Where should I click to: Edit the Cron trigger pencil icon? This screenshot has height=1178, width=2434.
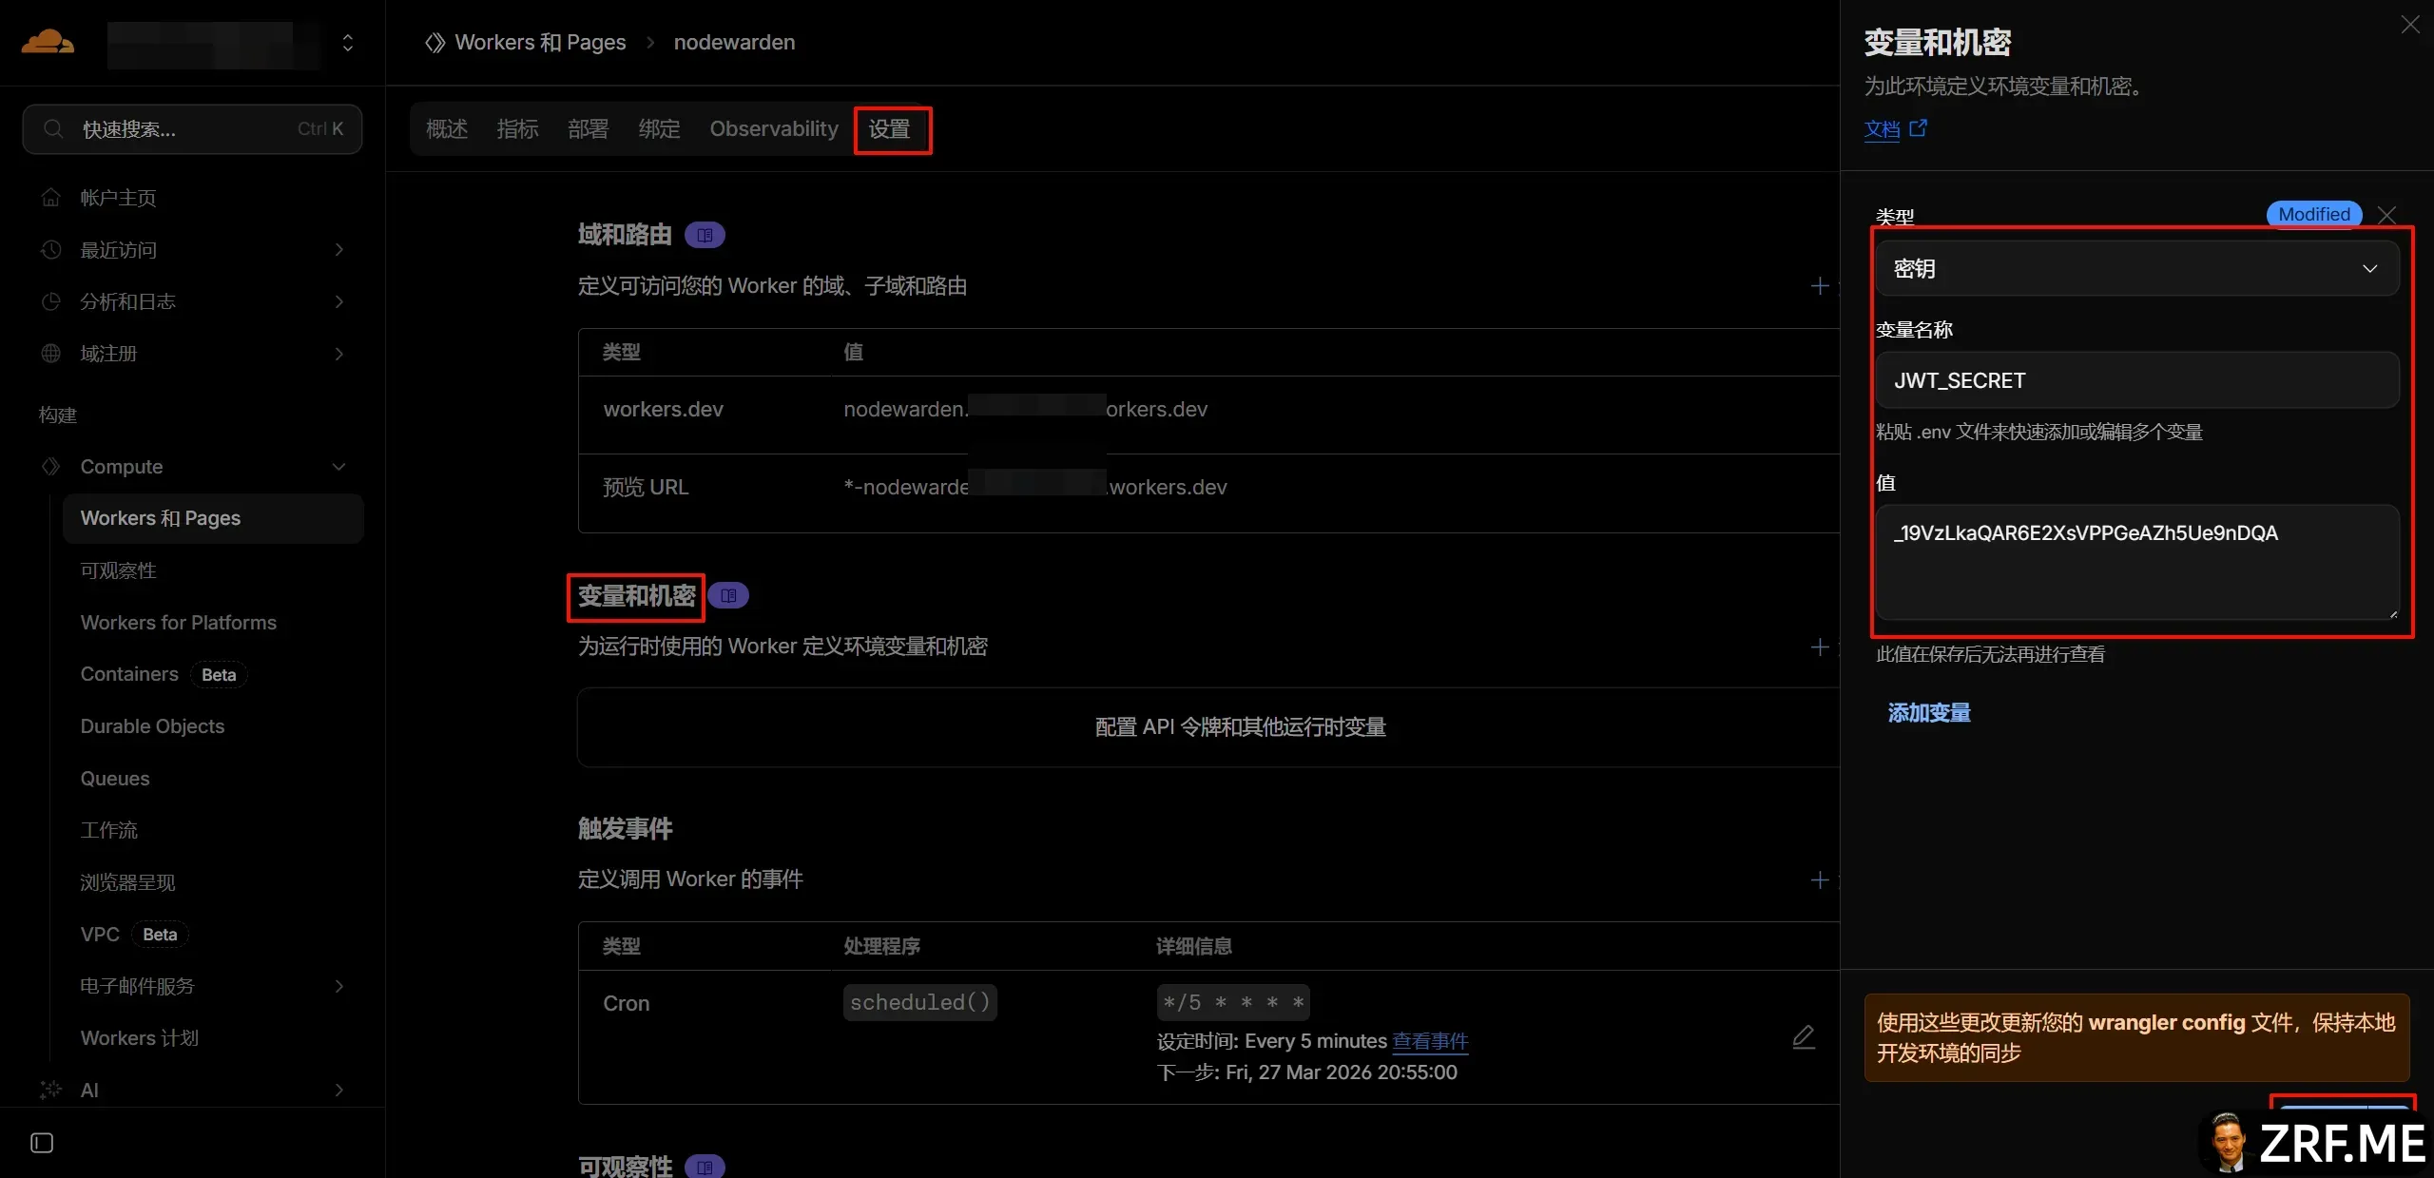pos(1804,1037)
